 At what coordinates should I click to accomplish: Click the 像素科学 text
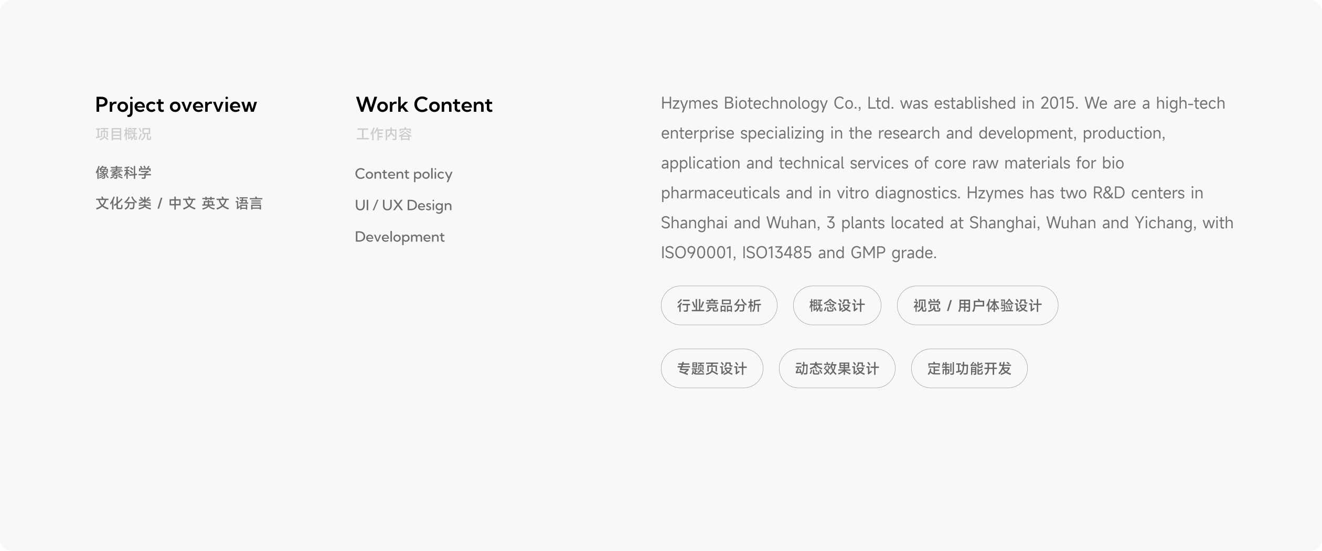[x=123, y=173]
